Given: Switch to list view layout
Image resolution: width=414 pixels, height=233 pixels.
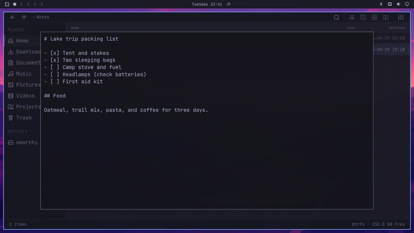Looking at the screenshot, I should pyautogui.click(x=352, y=17).
